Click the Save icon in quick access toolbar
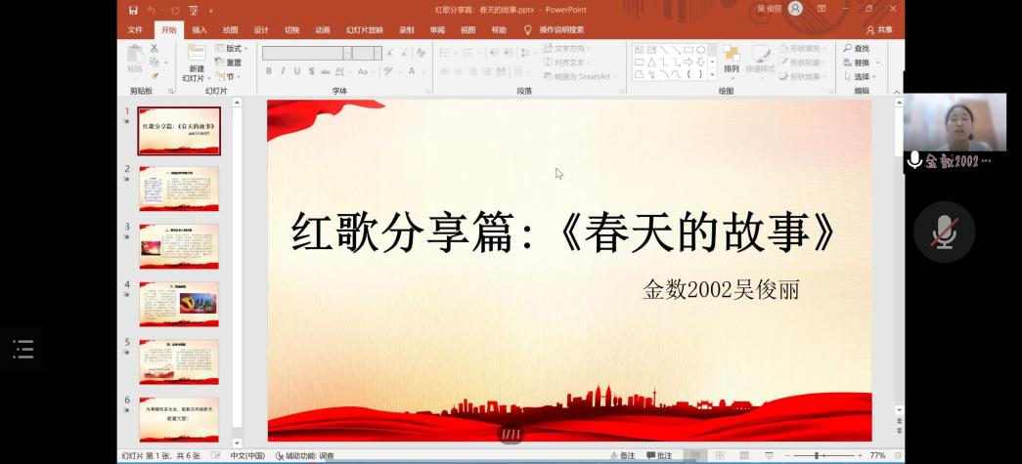 133,10
